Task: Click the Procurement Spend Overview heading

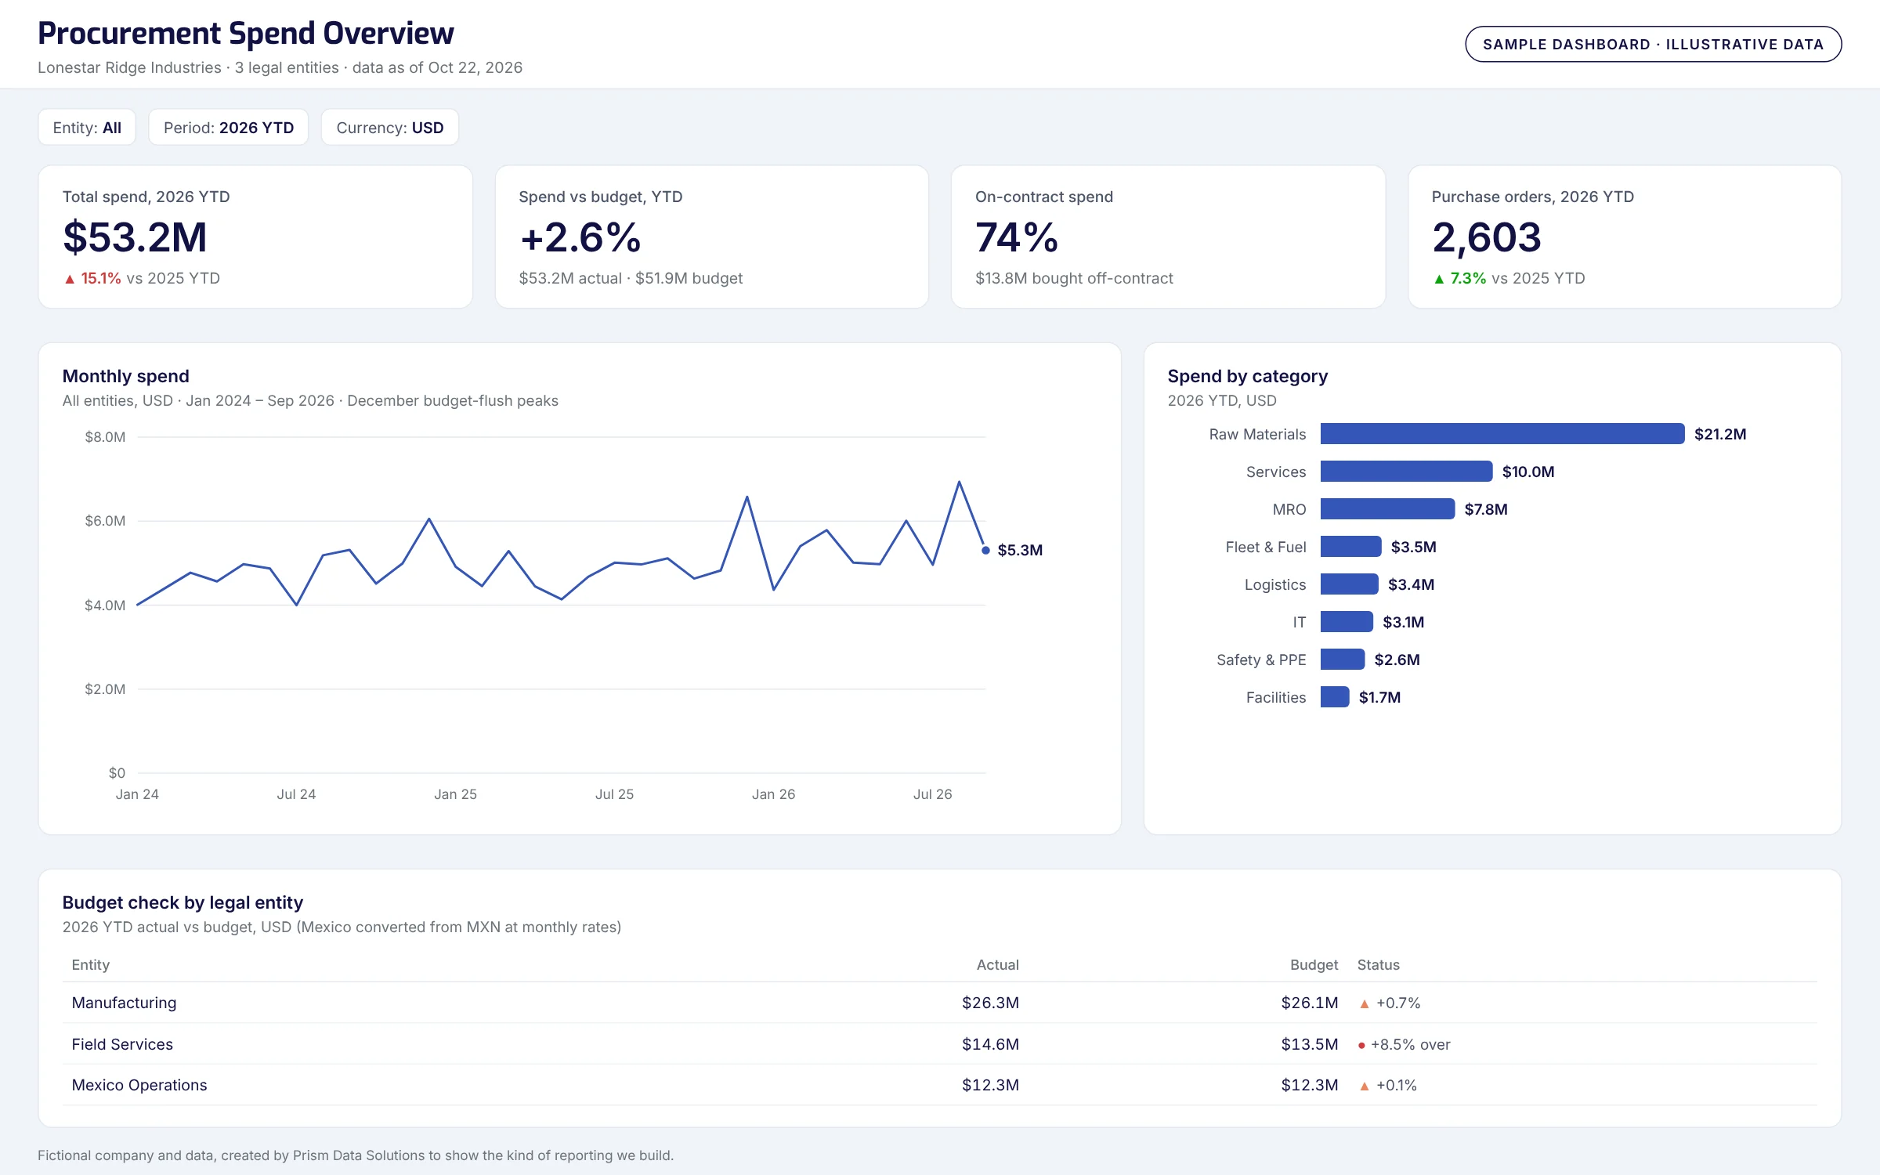Action: click(246, 34)
